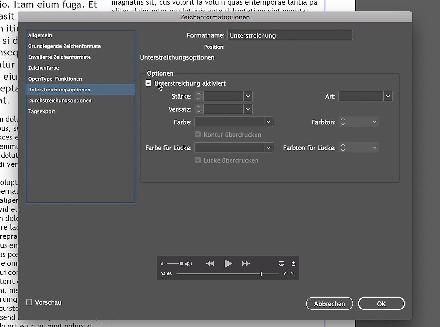Switch to Durchstreichungsoptionen section
The height and width of the screenshot is (327, 440).
[60, 100]
